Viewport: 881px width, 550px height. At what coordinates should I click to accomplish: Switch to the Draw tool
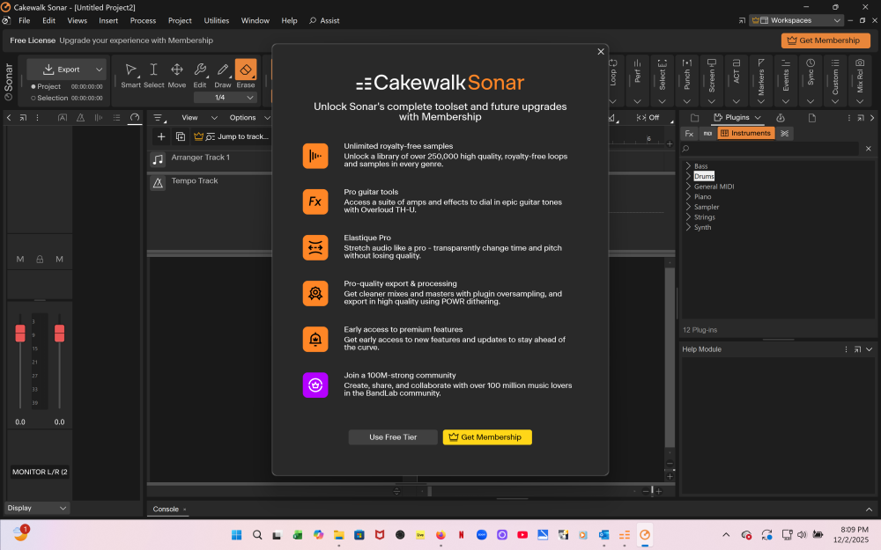[222, 70]
